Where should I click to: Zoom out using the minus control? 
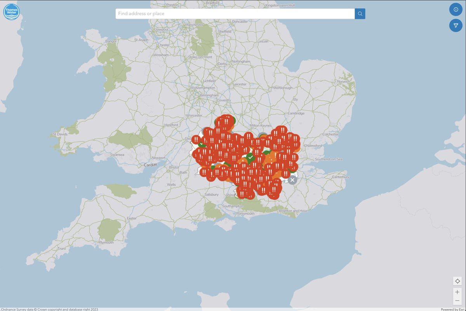(x=457, y=300)
